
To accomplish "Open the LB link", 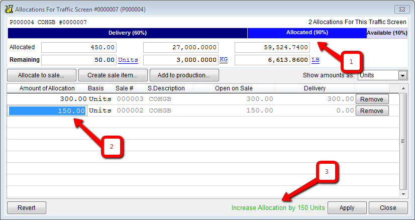I will (x=316, y=60).
